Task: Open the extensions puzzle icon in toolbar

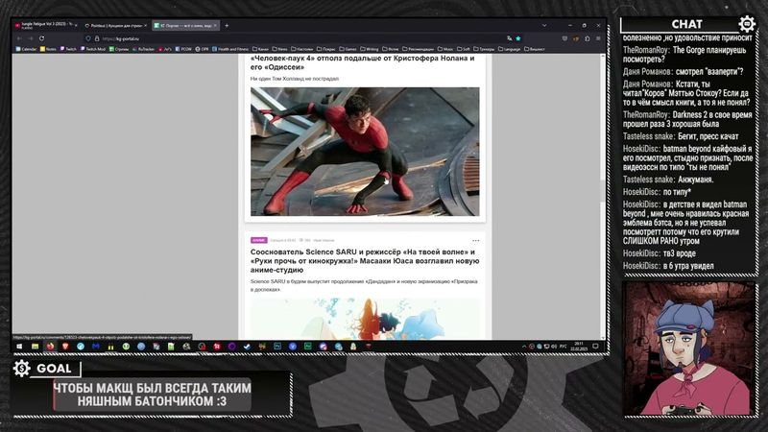Action: pos(588,38)
